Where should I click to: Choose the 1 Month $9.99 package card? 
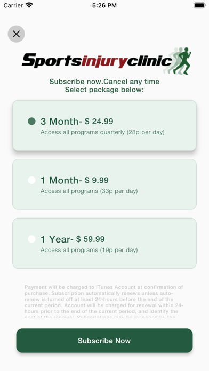(x=104, y=184)
